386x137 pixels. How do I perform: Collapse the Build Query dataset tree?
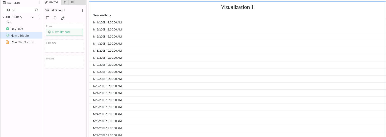click(x=3, y=17)
